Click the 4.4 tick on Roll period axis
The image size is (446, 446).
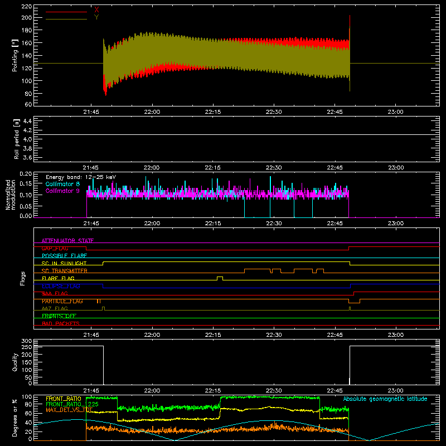point(27,121)
